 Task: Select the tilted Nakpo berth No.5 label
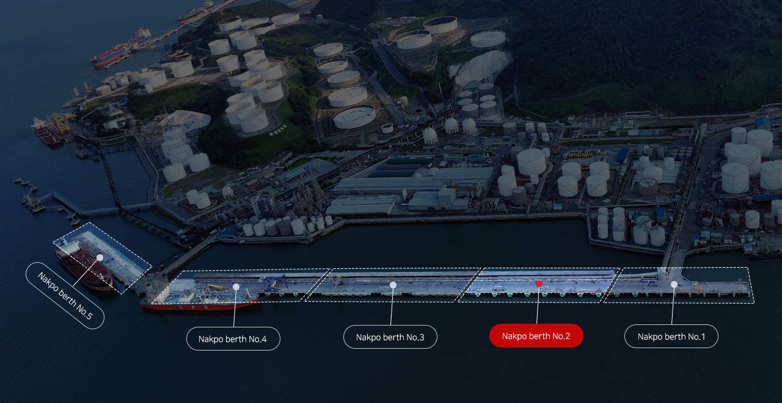pos(65,296)
